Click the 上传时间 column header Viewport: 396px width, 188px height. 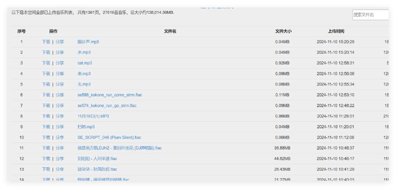336,31
